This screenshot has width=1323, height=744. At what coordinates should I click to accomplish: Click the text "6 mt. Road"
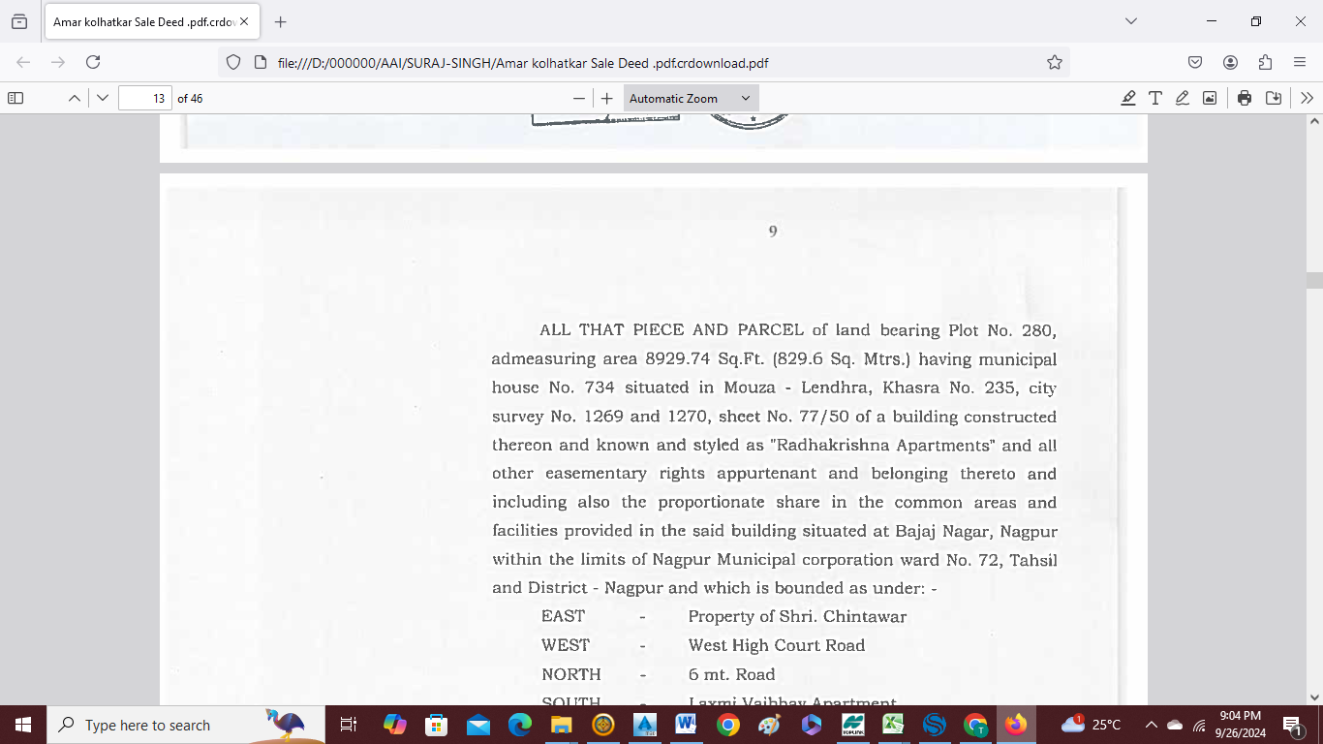click(x=731, y=674)
